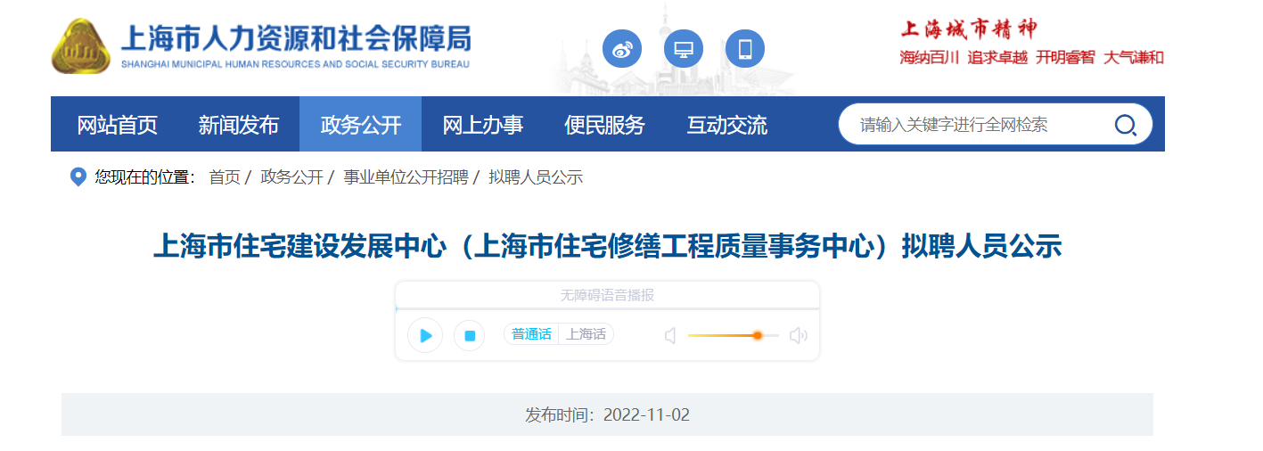
Task: Focus the keyword search input field
Action: pos(972,125)
